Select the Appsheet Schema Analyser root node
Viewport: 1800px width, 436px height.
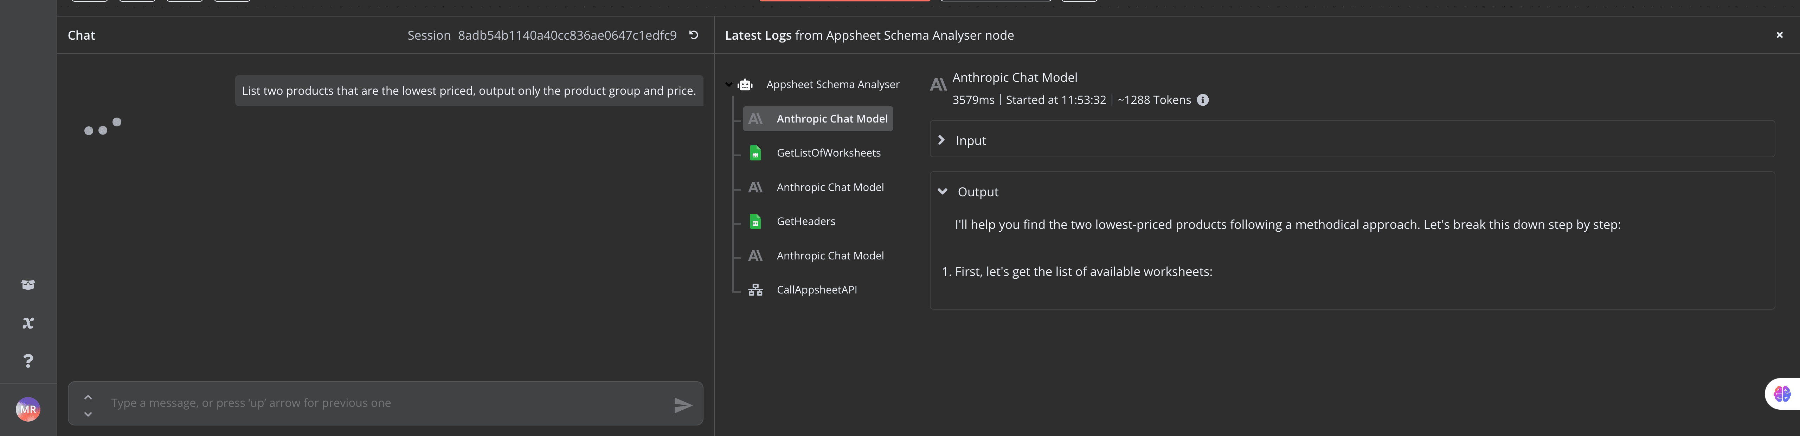click(833, 84)
